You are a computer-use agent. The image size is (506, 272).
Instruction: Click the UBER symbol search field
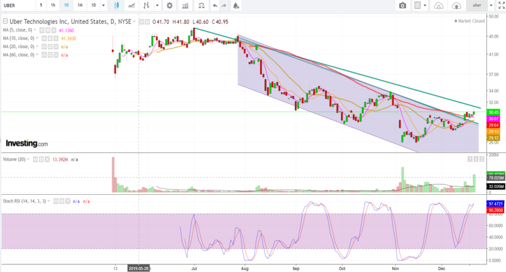(x=18, y=6)
